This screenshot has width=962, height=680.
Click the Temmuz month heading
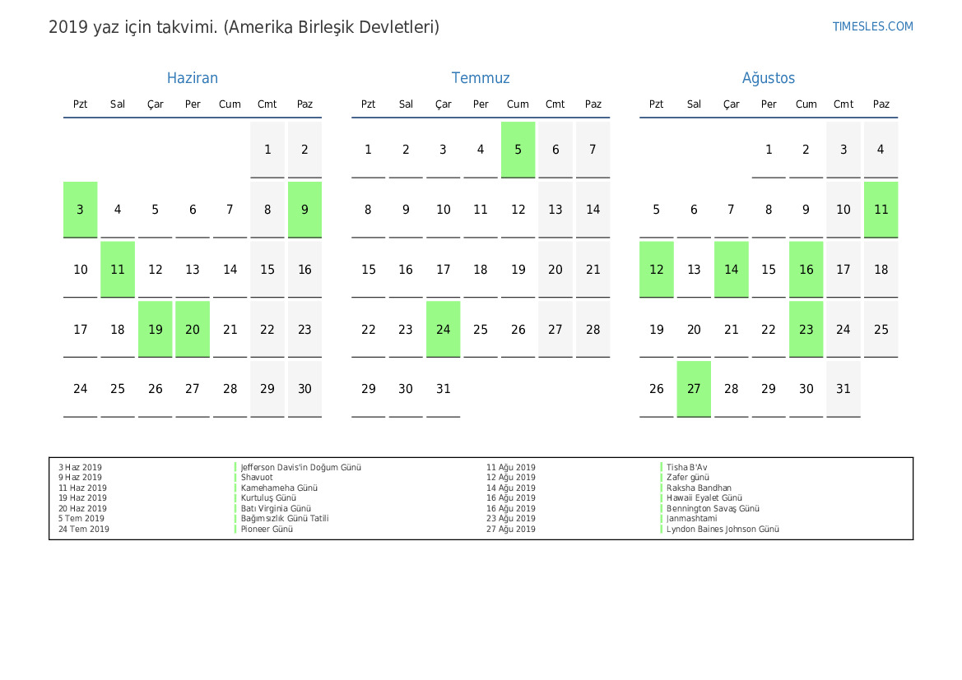481,78
